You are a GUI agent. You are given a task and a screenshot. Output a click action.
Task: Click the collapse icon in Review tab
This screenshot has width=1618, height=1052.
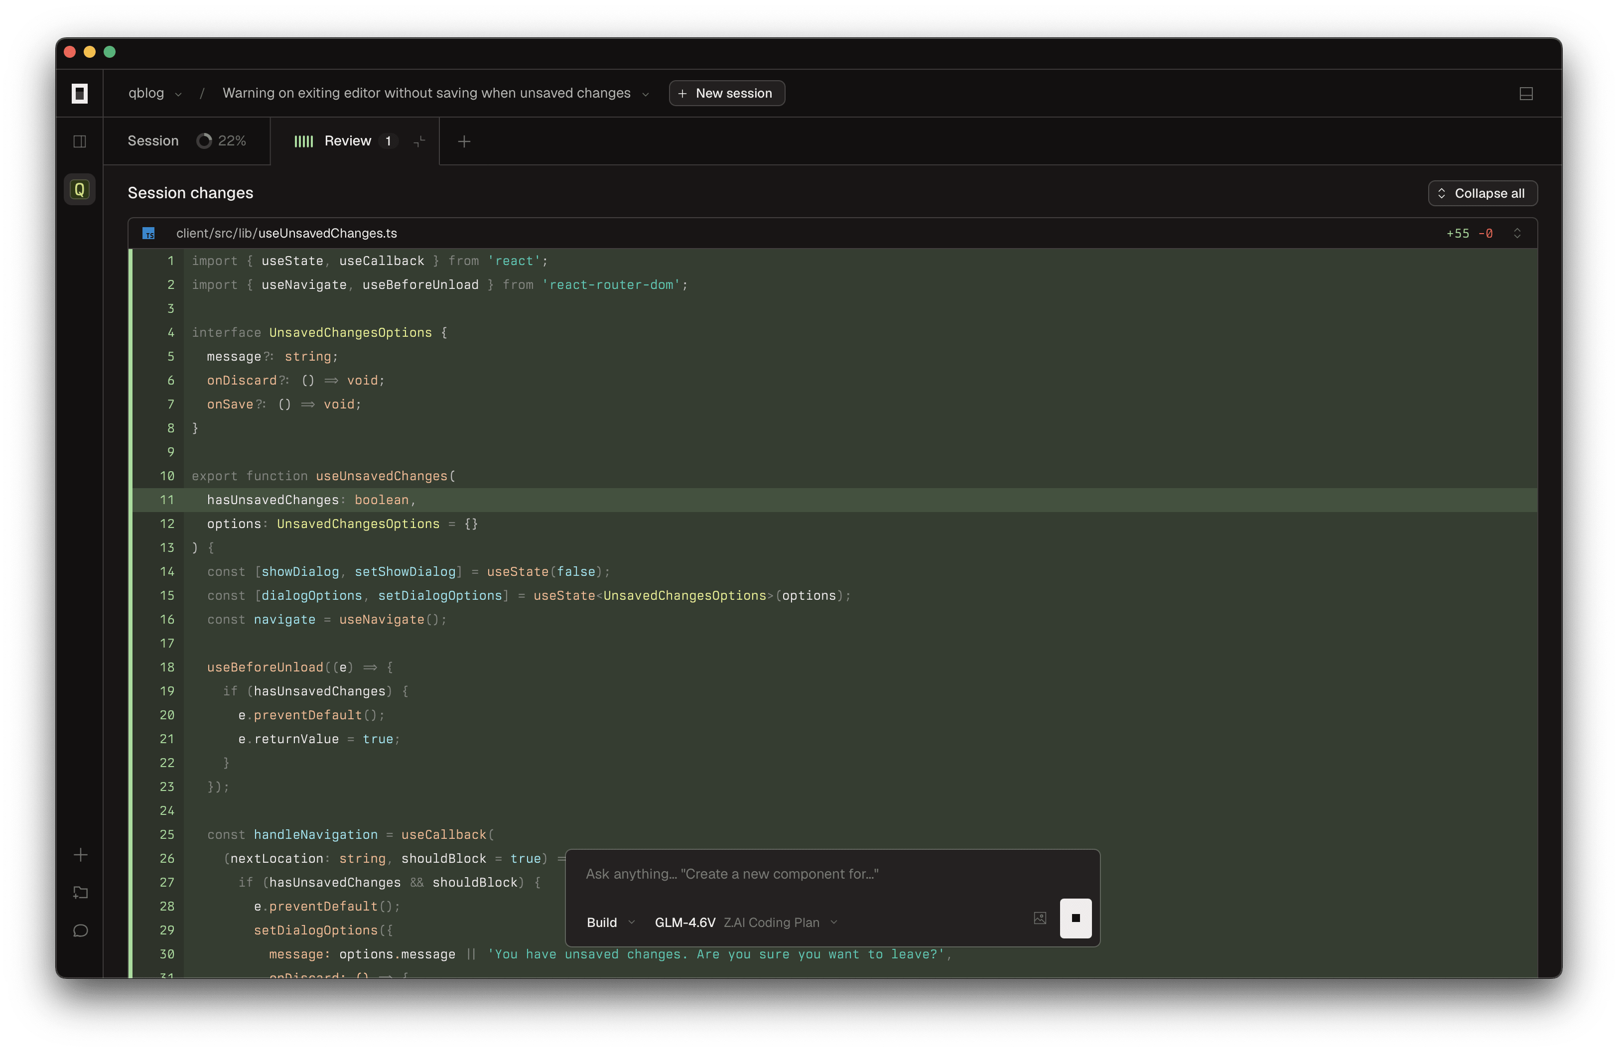(419, 141)
